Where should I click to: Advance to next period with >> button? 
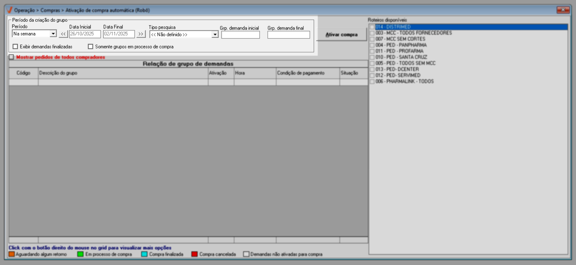coord(141,34)
